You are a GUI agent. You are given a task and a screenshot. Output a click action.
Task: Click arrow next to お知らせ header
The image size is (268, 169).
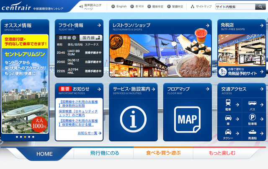tap(99, 89)
